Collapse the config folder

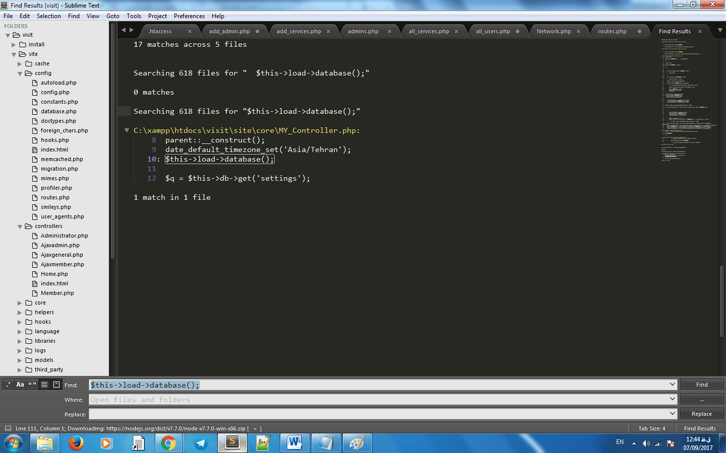pos(20,73)
